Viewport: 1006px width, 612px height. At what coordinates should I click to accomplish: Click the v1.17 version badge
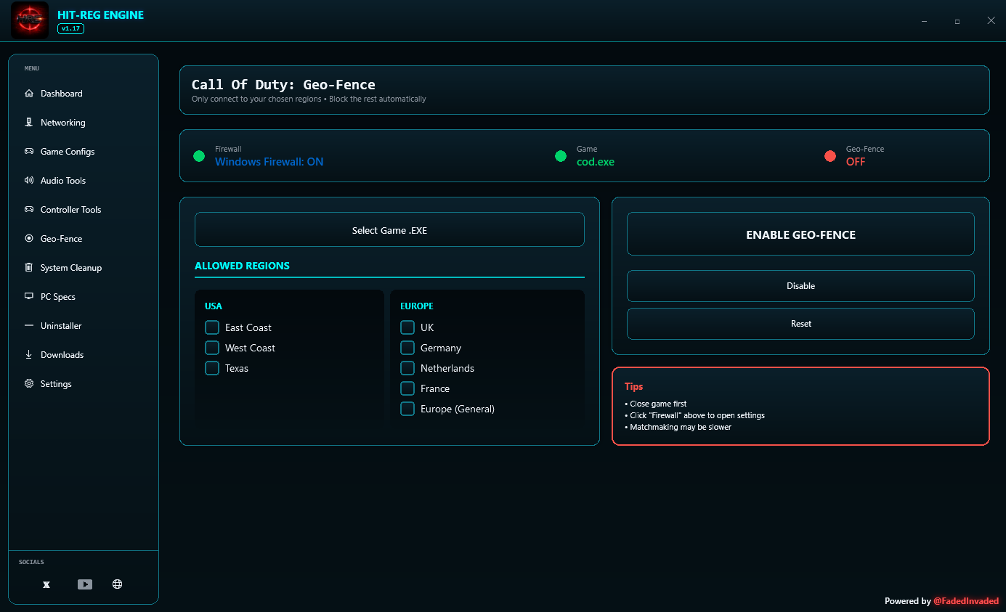(71, 29)
